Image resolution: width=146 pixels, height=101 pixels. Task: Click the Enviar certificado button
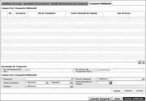(134, 99)
